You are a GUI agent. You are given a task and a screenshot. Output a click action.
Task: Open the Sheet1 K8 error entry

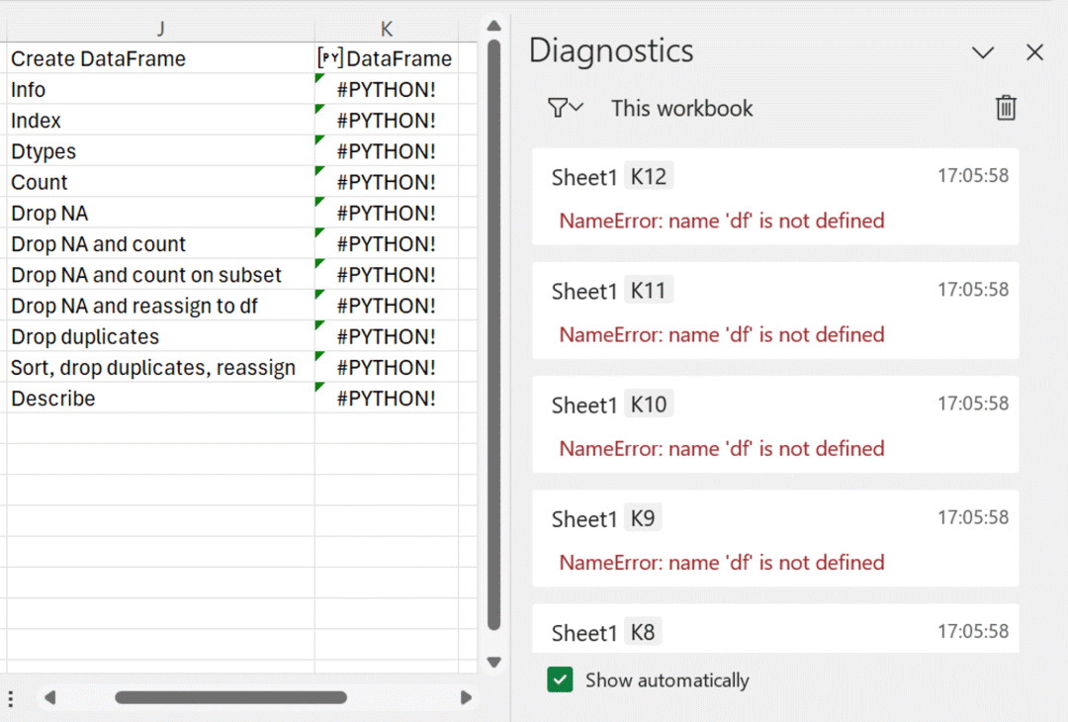775,629
